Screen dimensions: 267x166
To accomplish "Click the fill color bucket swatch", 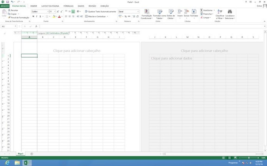I will (x=54, y=16).
